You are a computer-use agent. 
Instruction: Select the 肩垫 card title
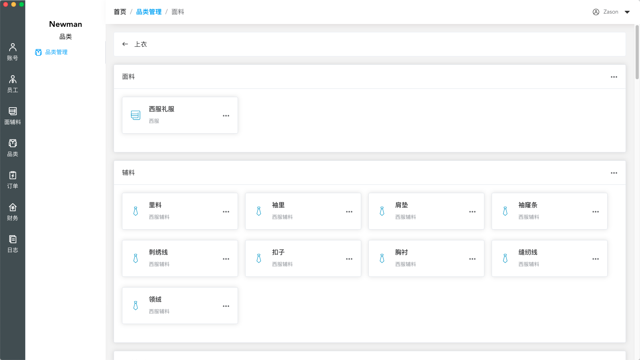click(x=402, y=205)
